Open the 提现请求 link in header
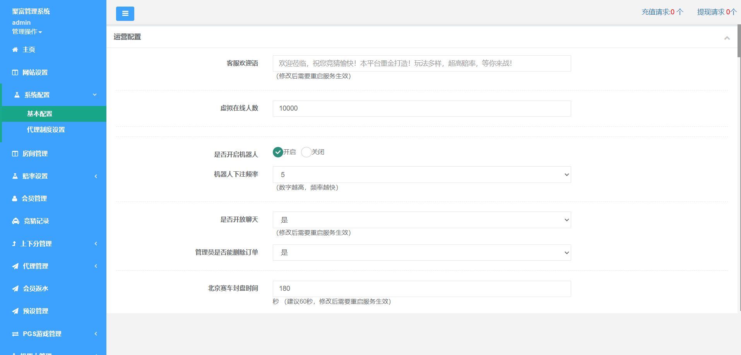741x355 pixels. (x=717, y=12)
